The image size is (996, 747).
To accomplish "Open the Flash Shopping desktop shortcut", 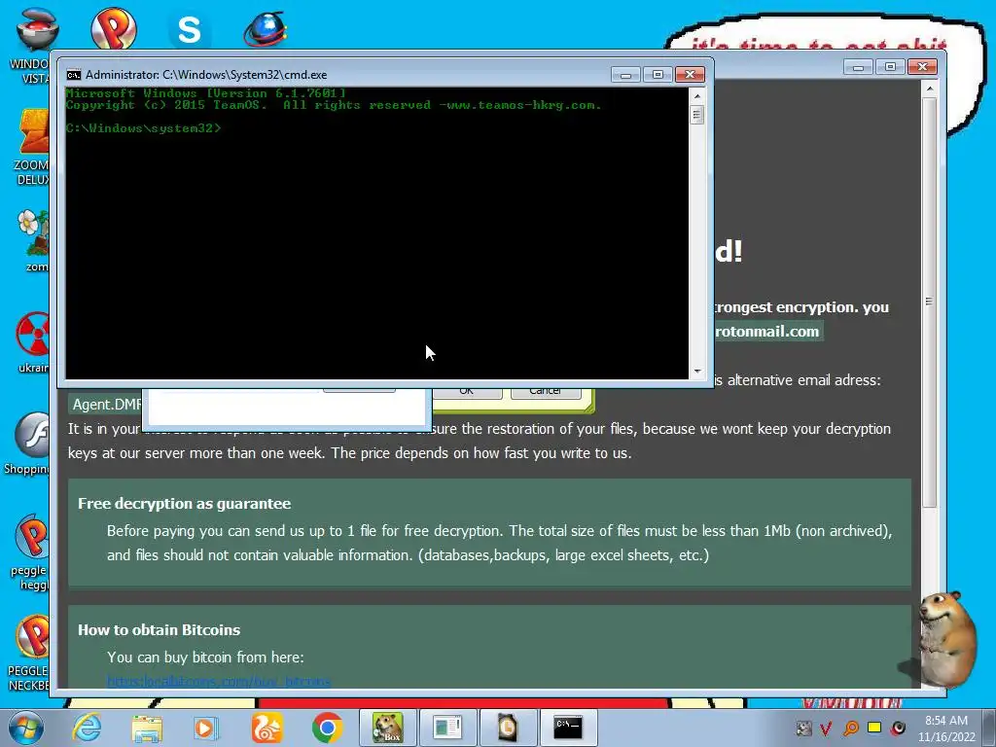I will pos(28,444).
